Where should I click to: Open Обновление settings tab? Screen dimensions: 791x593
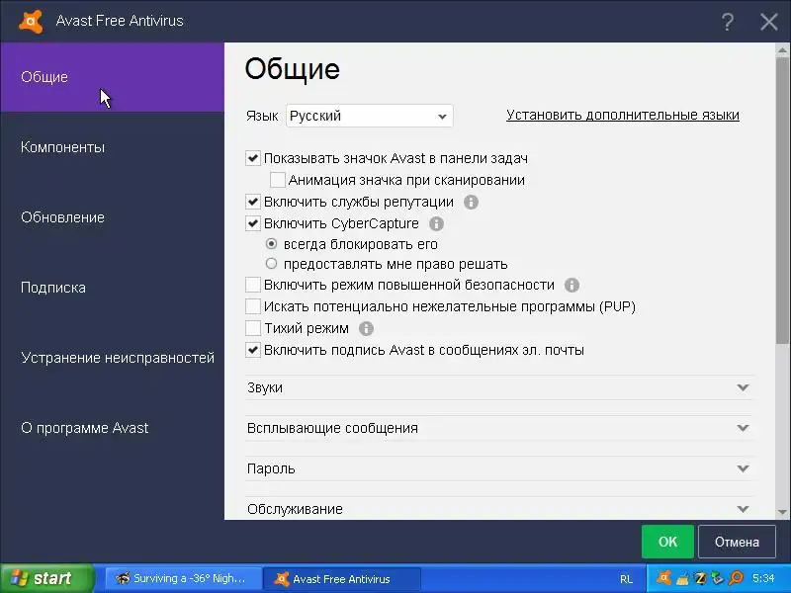coord(112,217)
